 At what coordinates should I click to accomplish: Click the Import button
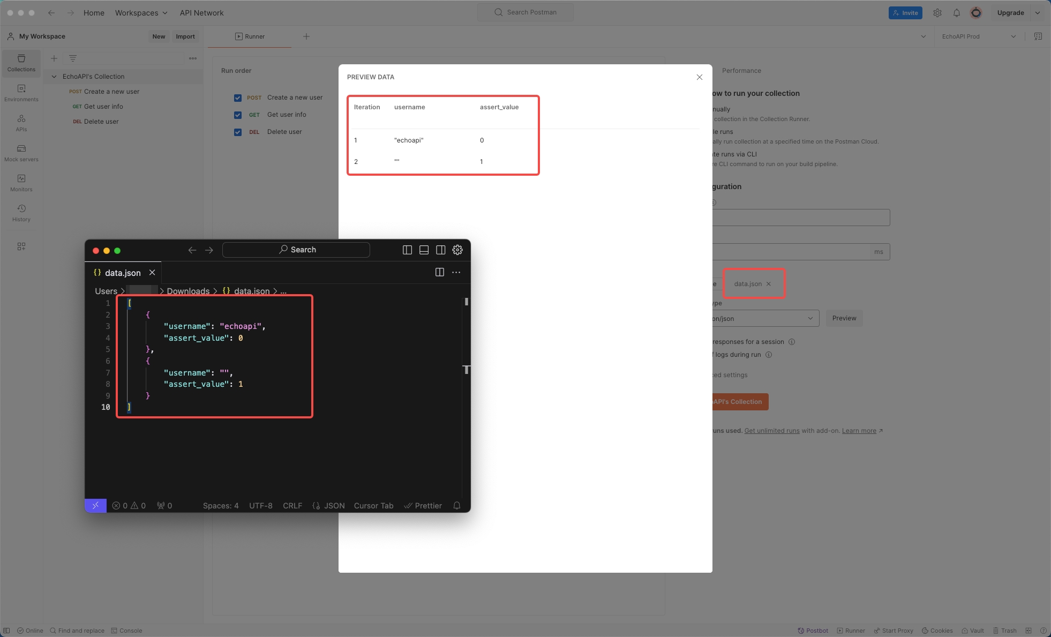click(185, 36)
